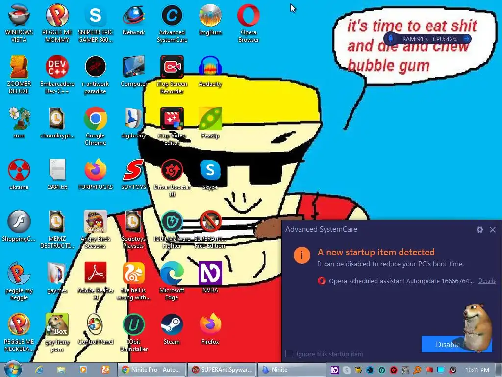Open the PeaZip desktop icon
This screenshot has height=377, width=502.
[210, 123]
